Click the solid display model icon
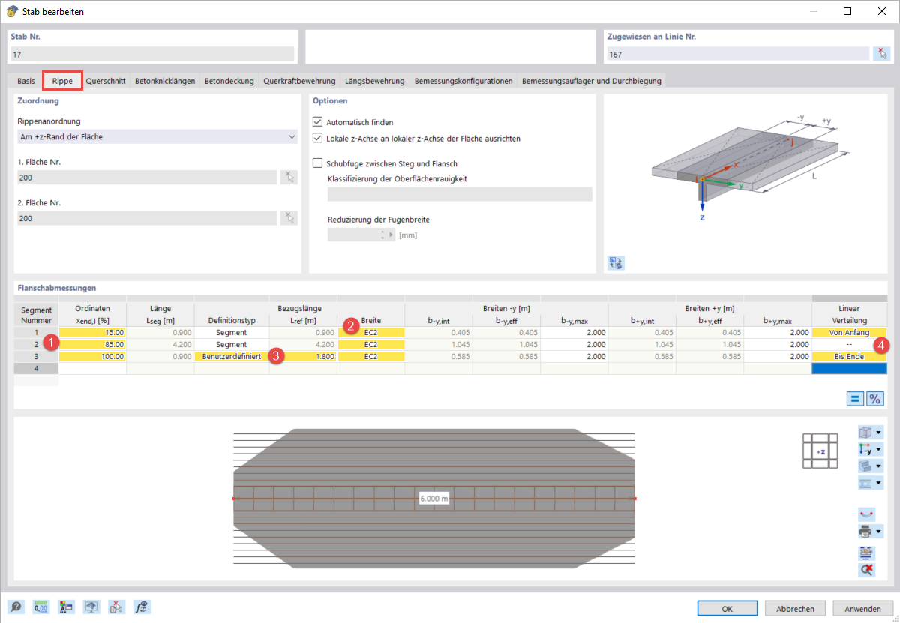The image size is (900, 623). (865, 466)
